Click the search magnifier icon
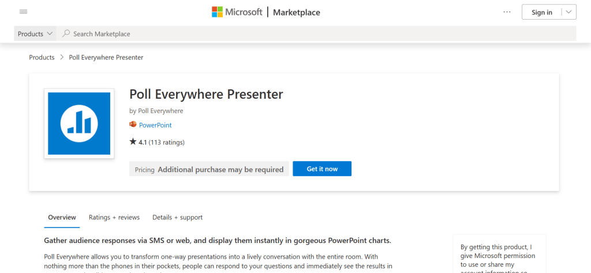Viewport: 591px width, 273px height. [66, 34]
